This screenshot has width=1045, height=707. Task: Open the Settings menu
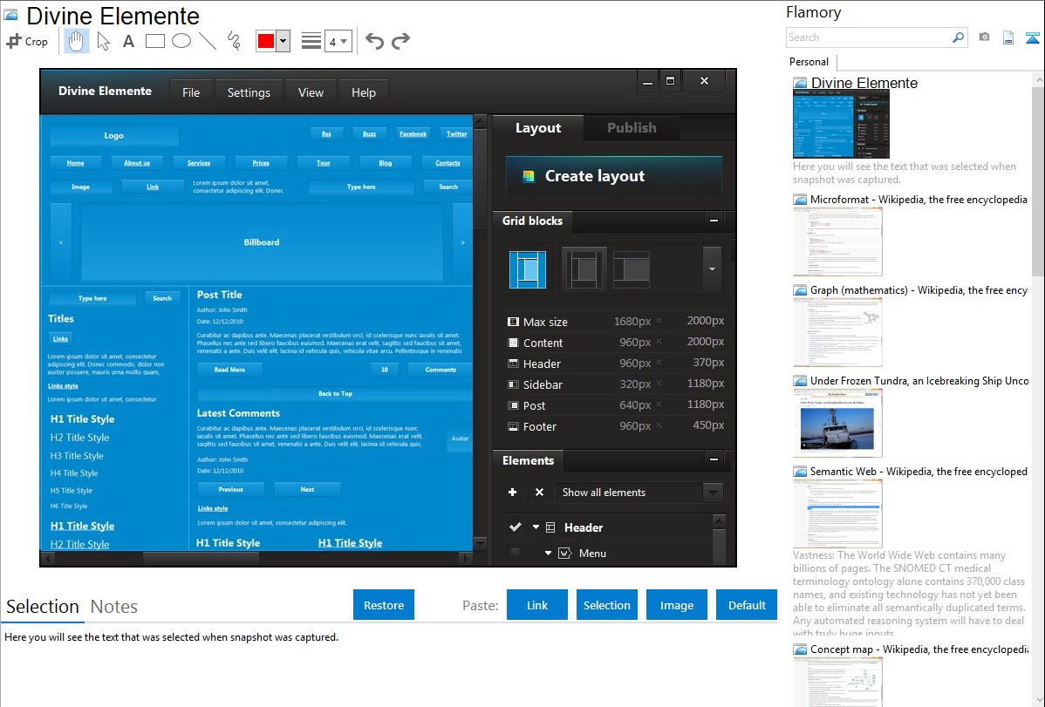[x=249, y=92]
